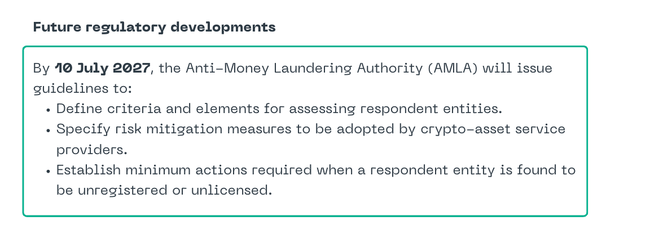Click the bold '10 July 2027' date
The image size is (650, 243).
point(102,68)
